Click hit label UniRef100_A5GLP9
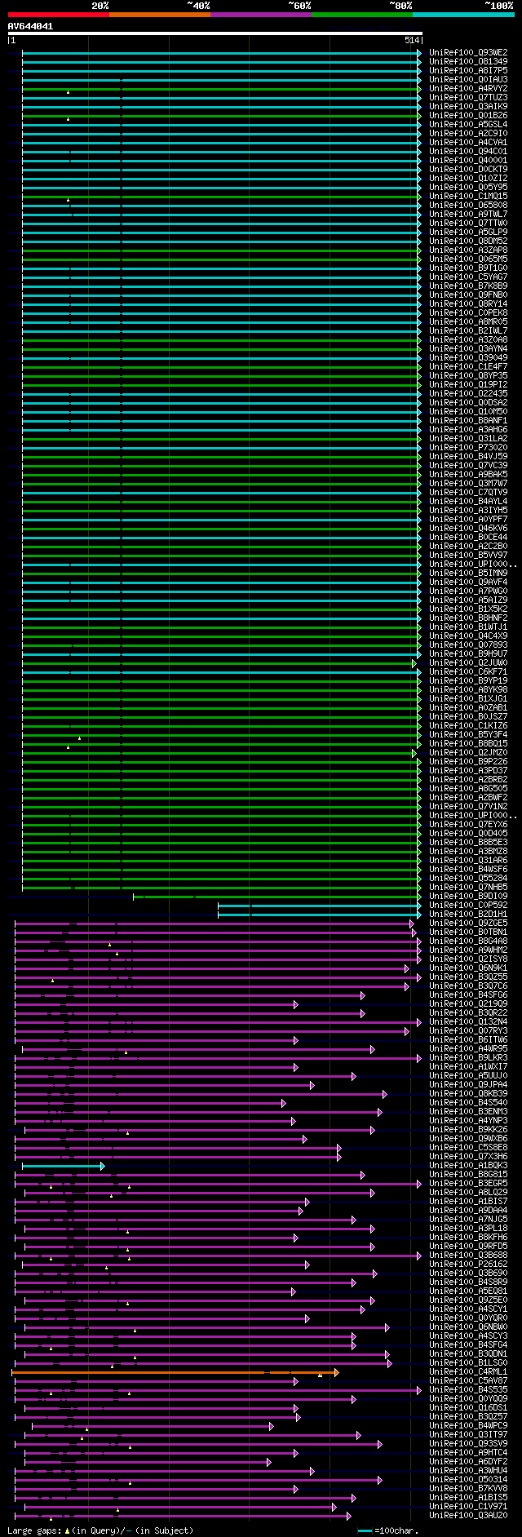 tap(468, 232)
